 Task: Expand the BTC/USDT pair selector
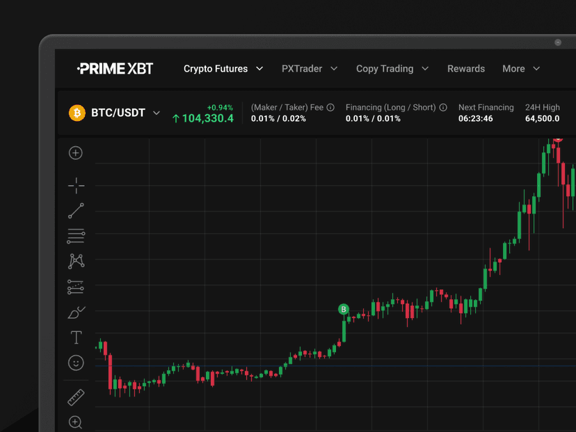coord(157,113)
